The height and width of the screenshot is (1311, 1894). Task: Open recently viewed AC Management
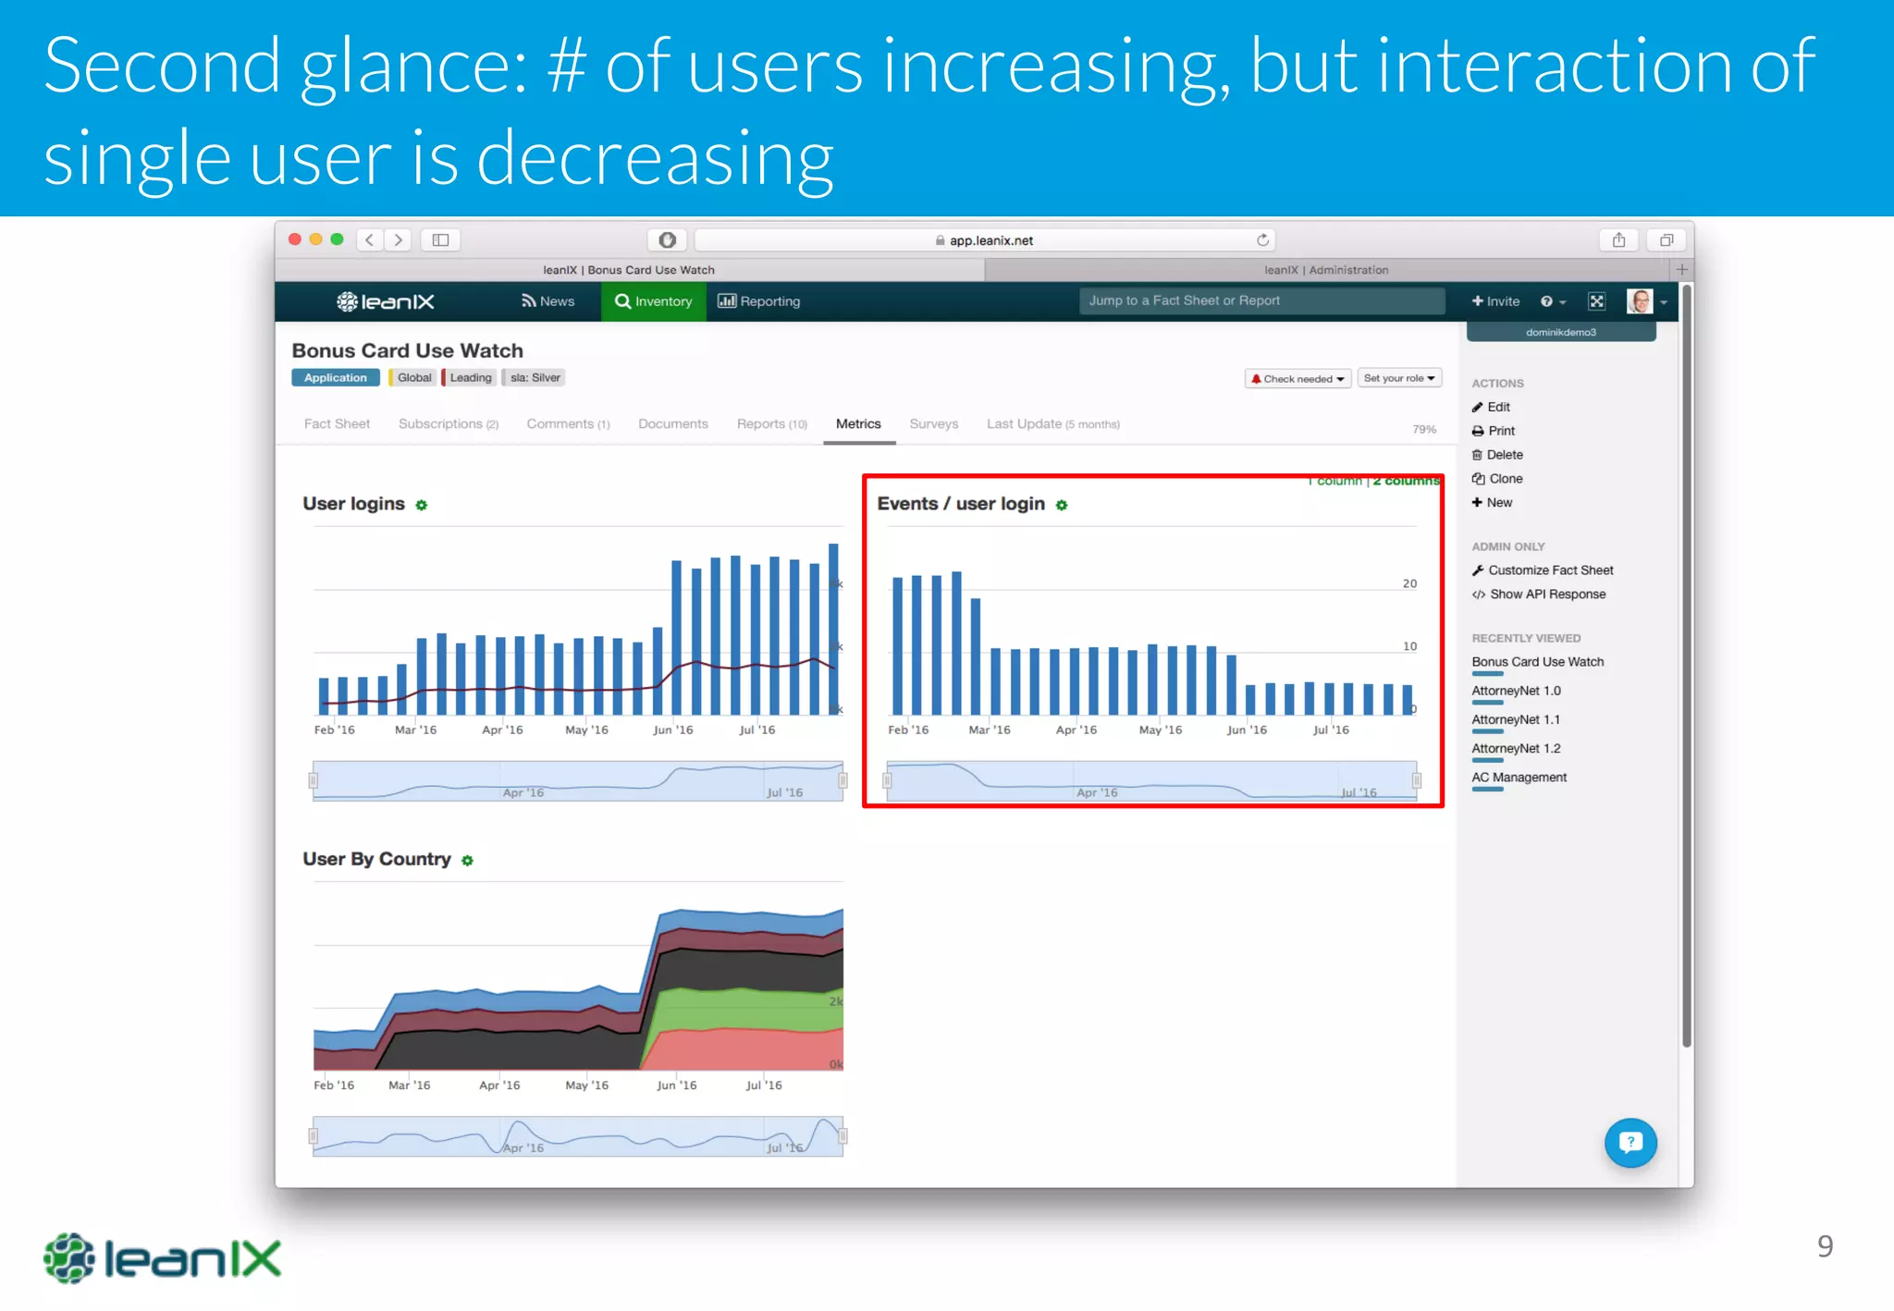coord(1519,777)
